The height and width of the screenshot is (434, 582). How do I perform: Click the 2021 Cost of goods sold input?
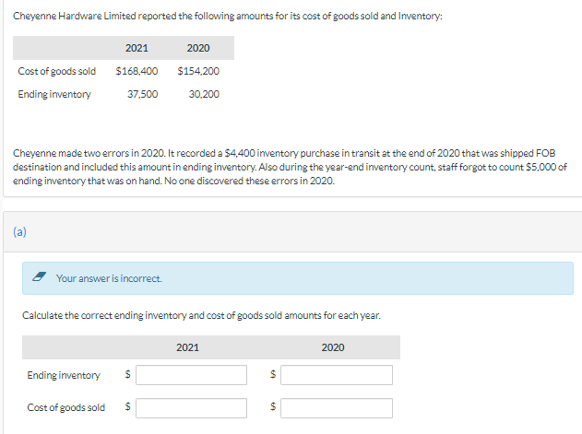pos(191,408)
